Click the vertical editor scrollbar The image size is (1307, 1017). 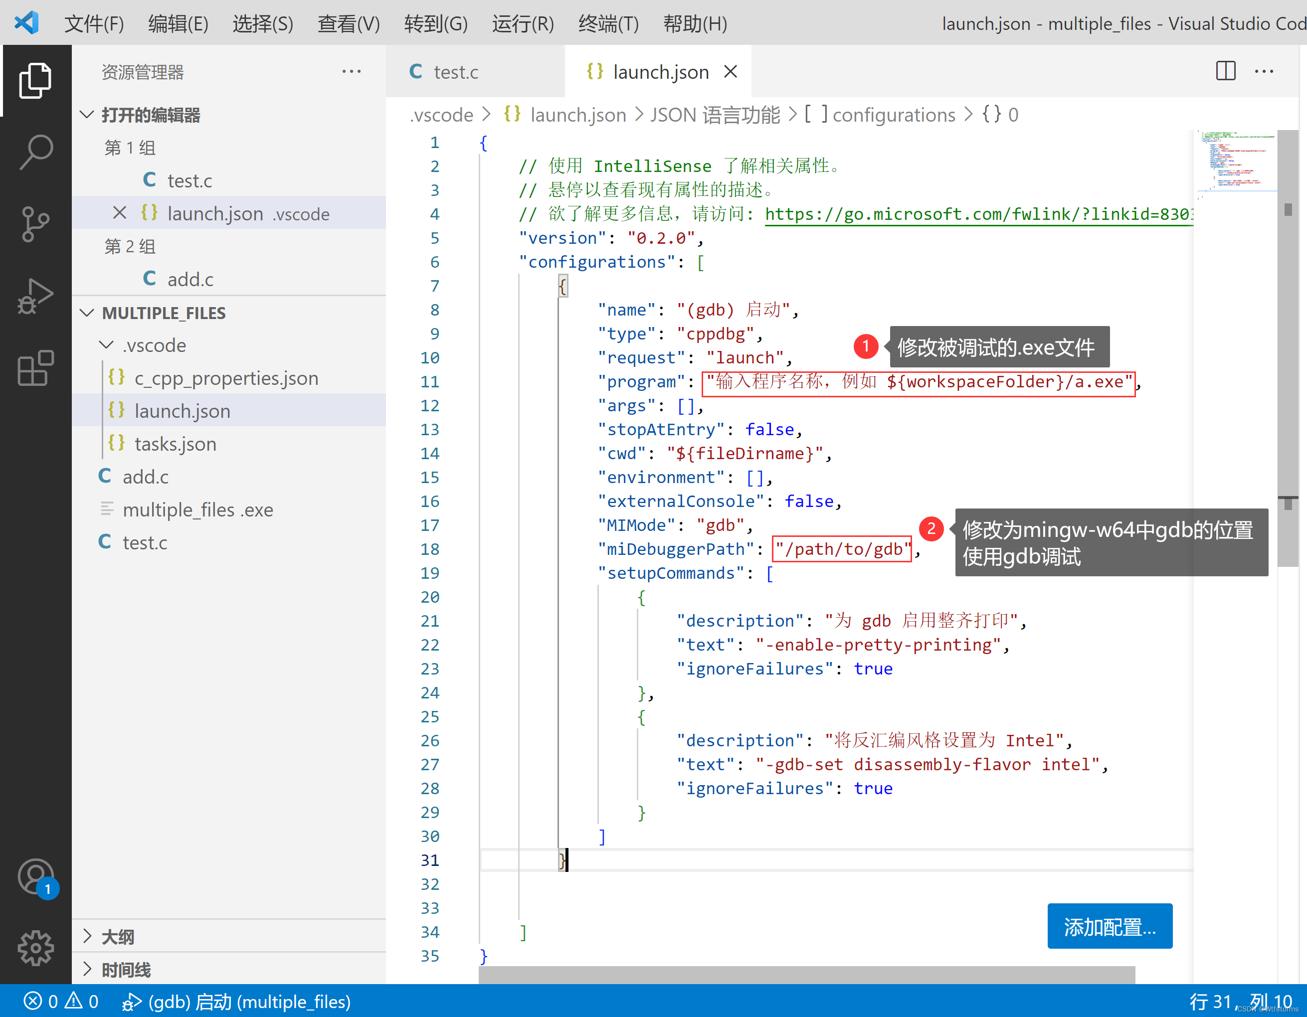(x=1288, y=347)
